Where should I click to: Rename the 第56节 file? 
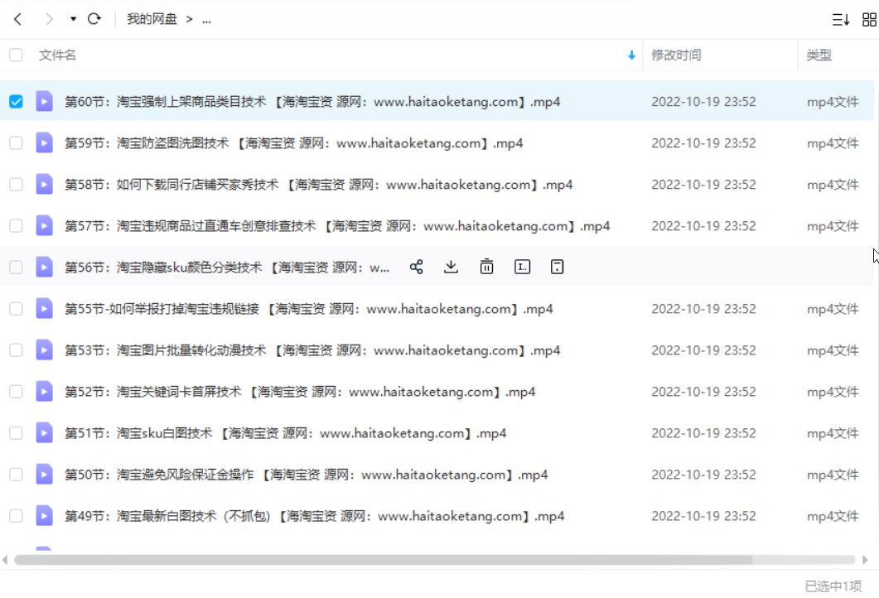click(522, 267)
